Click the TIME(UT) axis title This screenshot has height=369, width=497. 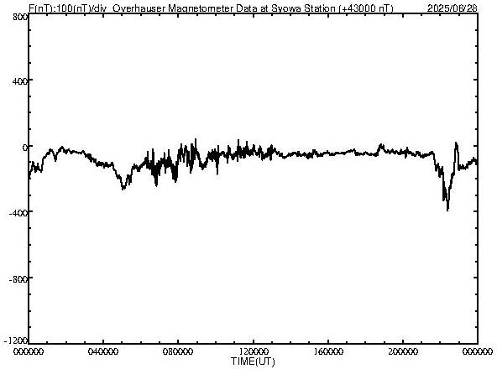(253, 361)
